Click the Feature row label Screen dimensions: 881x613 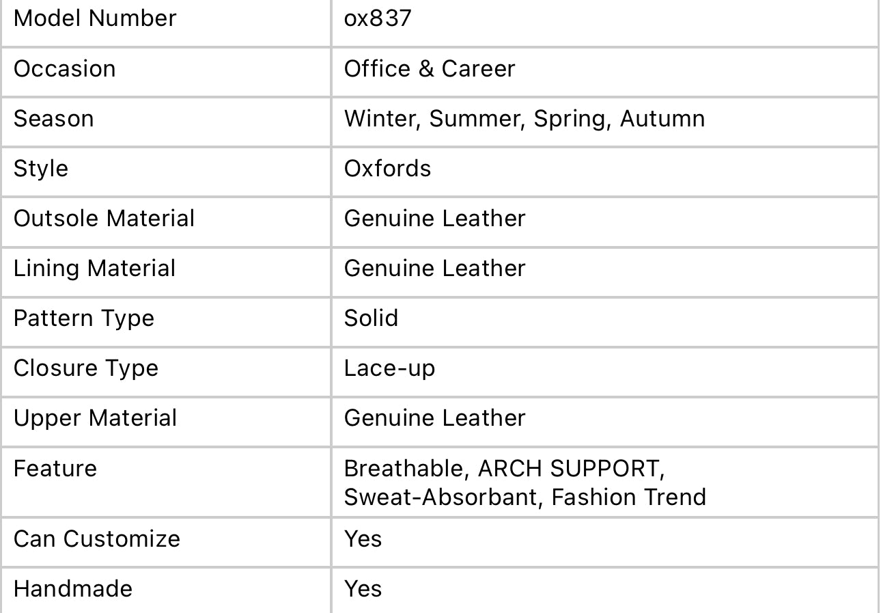55,469
